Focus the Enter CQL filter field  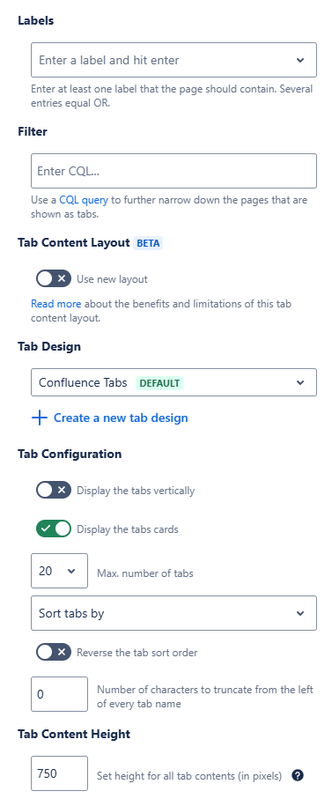(x=173, y=171)
